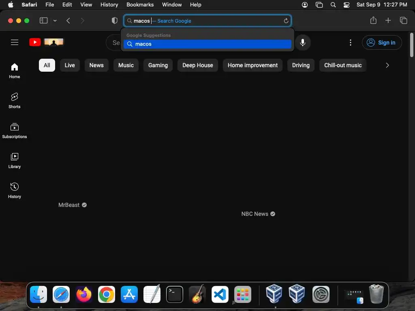Select the Gaming filter chip

tap(158, 65)
